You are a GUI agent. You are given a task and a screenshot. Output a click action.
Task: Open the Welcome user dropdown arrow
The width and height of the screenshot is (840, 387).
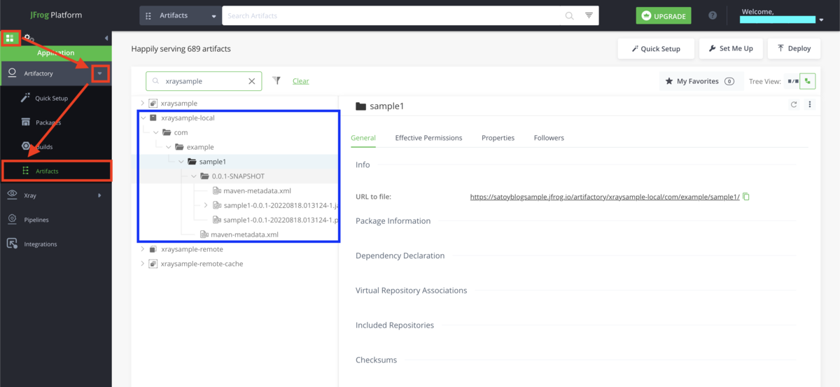[821, 20]
